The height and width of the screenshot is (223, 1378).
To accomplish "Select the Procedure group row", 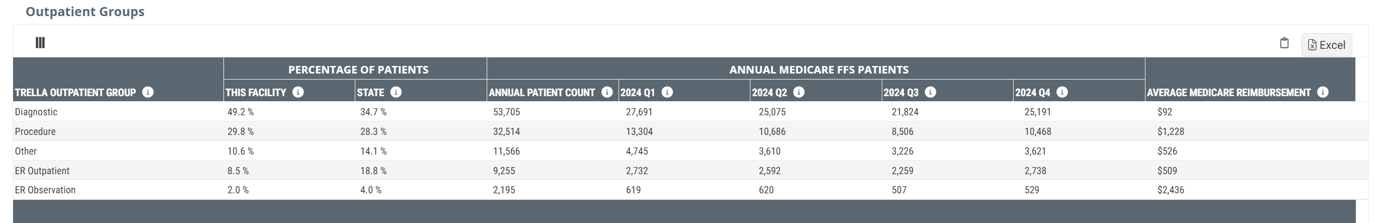I will pos(35,131).
